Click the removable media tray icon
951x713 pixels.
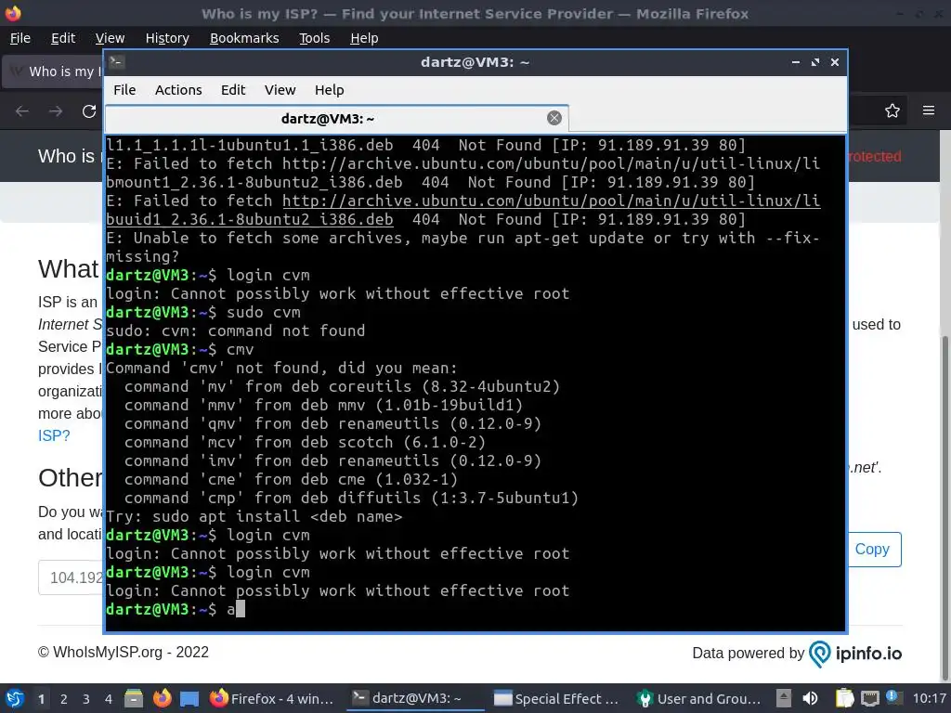pyautogui.click(x=784, y=698)
